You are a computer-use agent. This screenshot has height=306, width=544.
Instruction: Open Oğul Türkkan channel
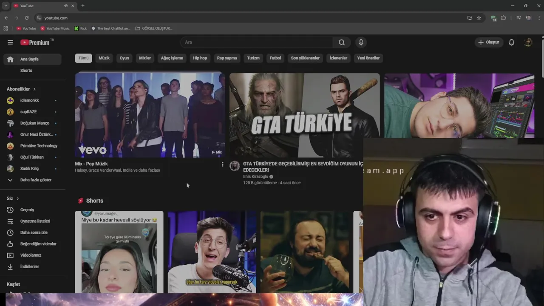32,157
